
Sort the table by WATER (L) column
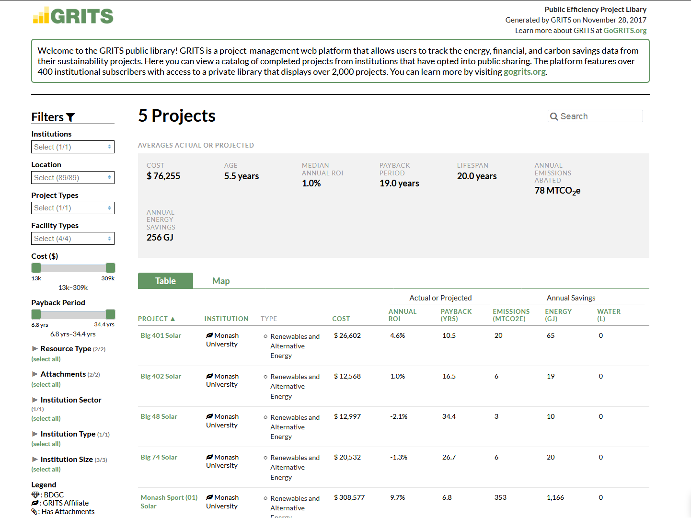pyautogui.click(x=609, y=315)
